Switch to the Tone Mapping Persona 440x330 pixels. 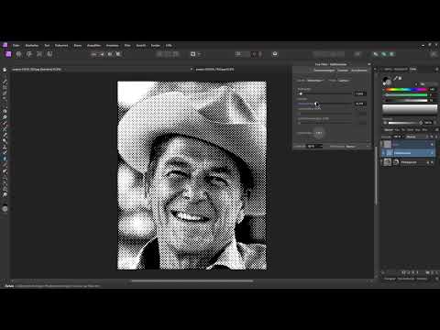click(x=39, y=54)
